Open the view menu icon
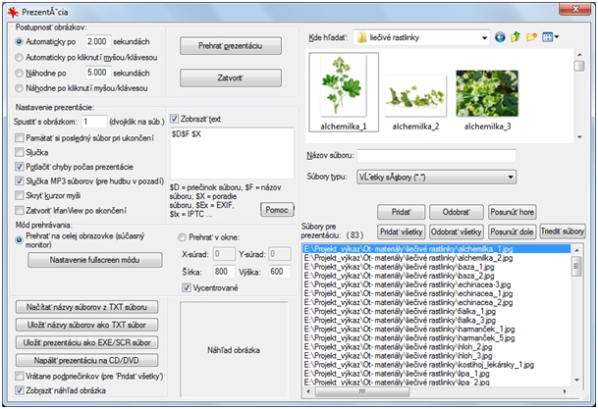The image size is (598, 409). [550, 37]
